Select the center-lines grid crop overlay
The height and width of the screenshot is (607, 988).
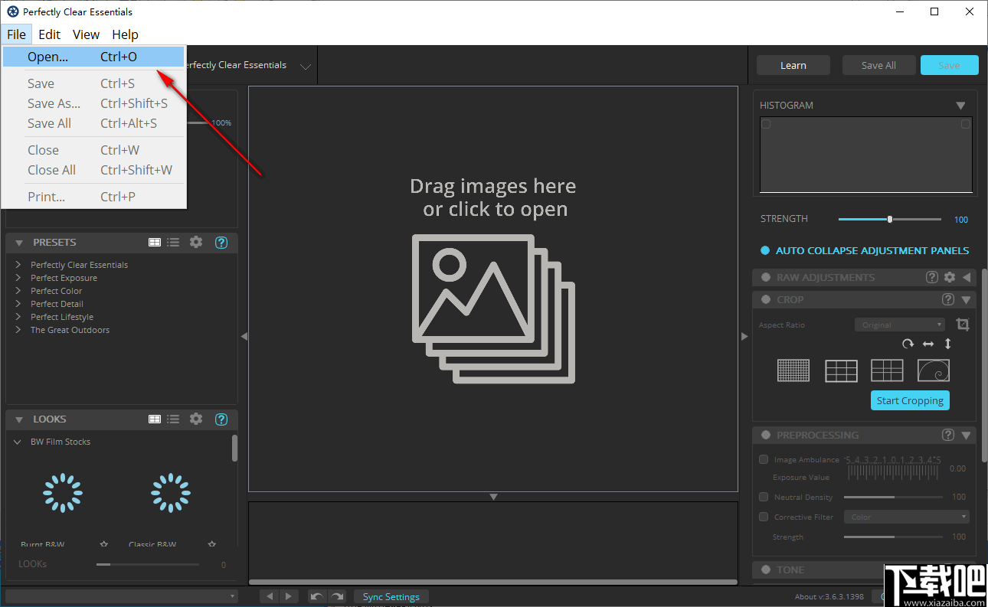887,370
